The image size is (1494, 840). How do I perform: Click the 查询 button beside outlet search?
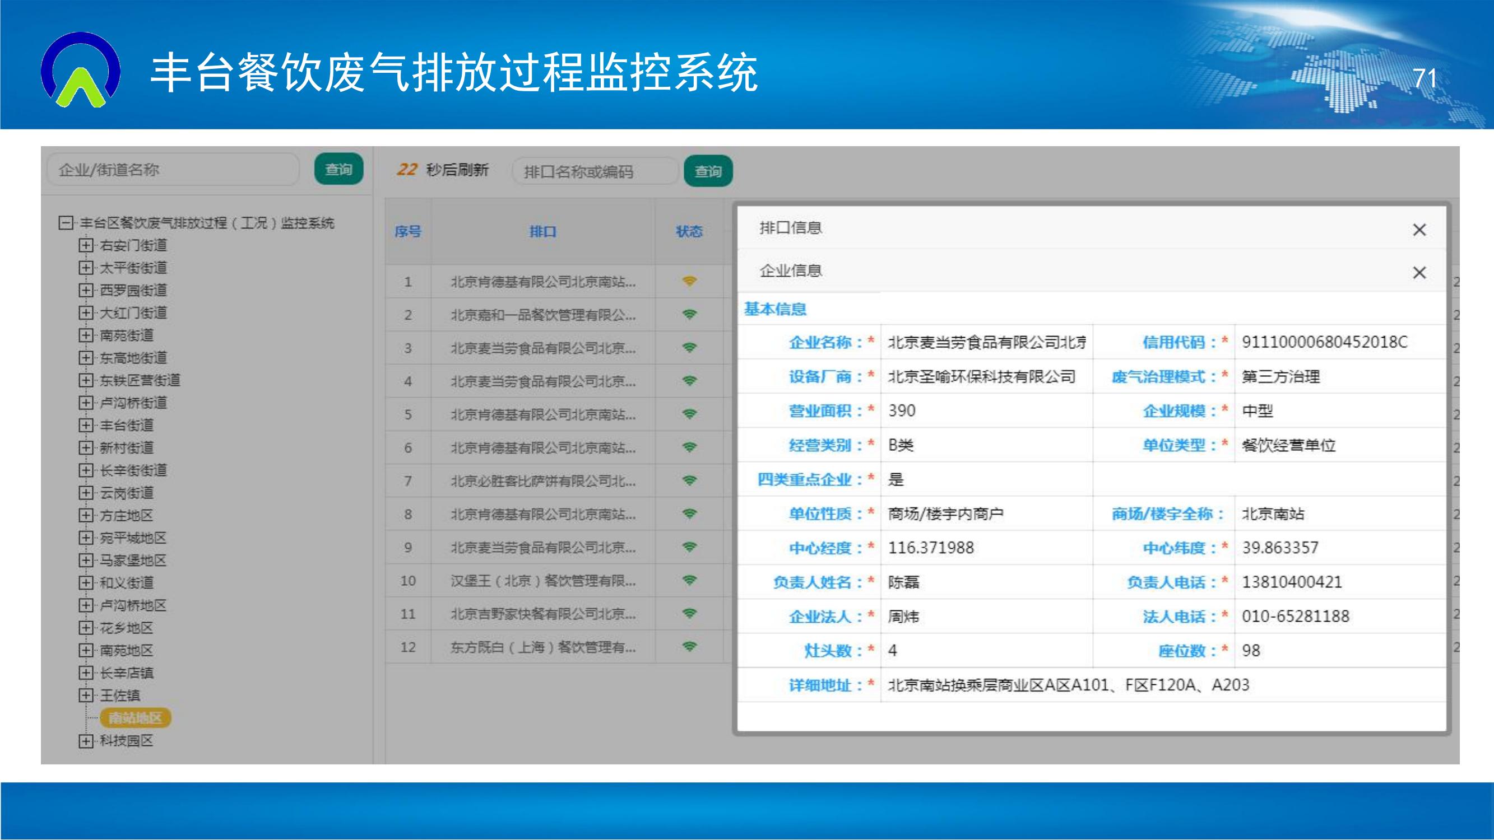pos(708,171)
